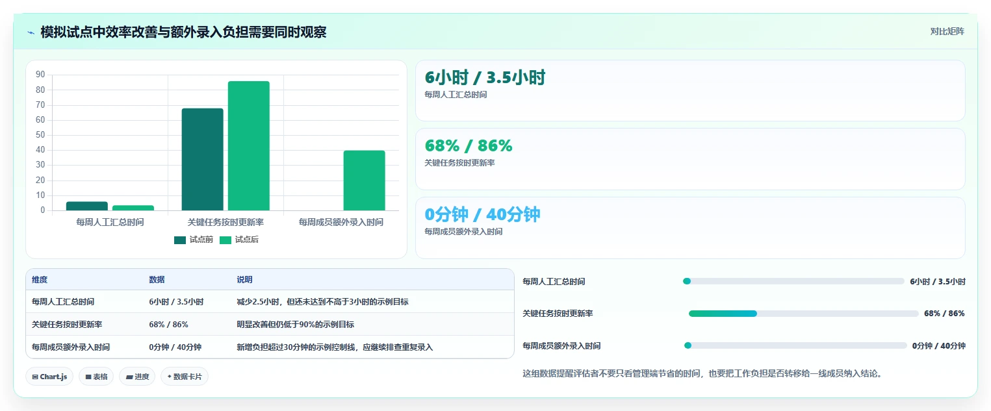Screen dimensions: 991x411
Task: Click the 试点前 bar for 关键任务按时更新率
Action: point(203,160)
